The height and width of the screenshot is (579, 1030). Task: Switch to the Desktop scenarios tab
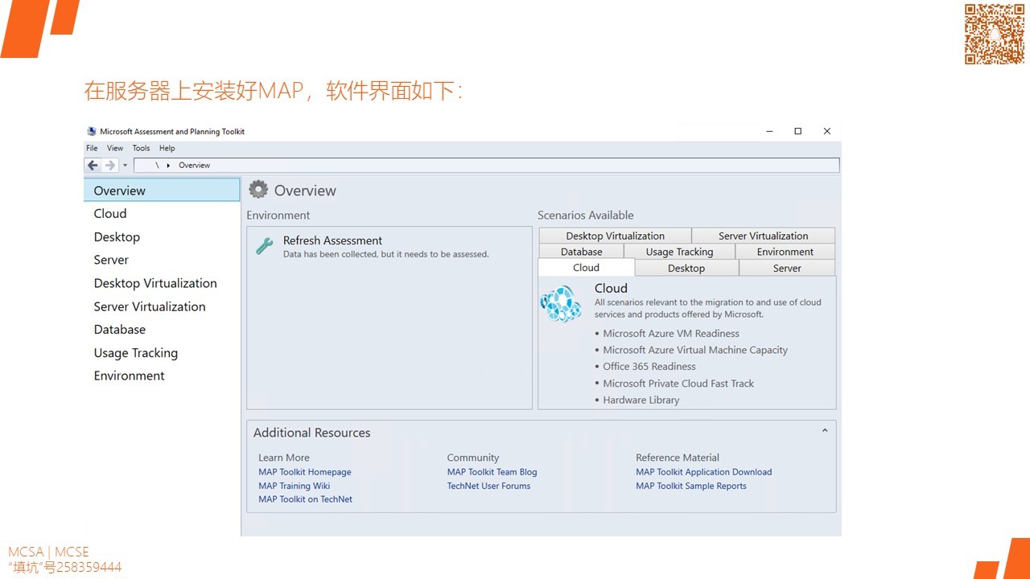[x=686, y=268]
